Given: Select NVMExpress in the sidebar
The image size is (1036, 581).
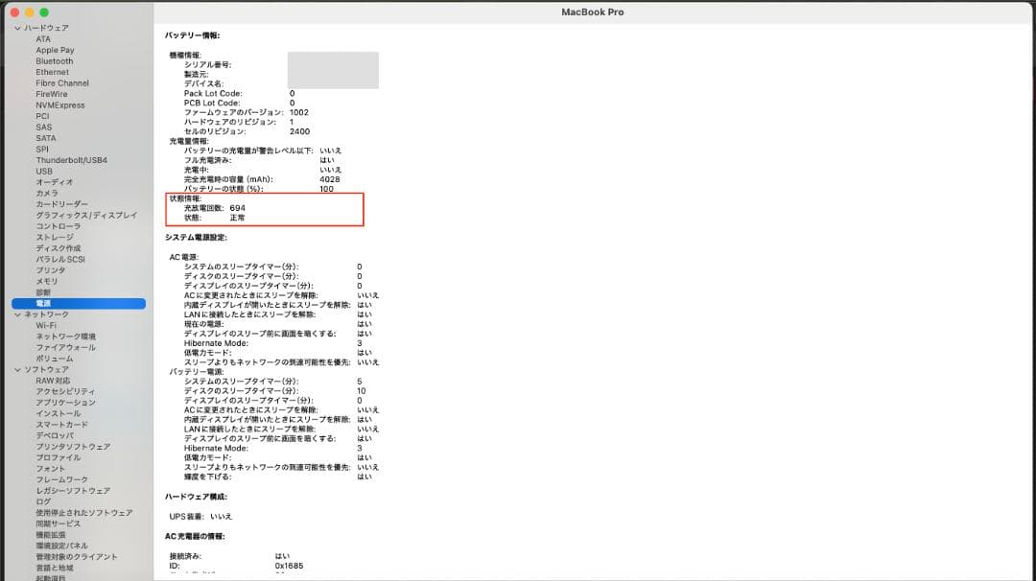Looking at the screenshot, I should click(60, 105).
